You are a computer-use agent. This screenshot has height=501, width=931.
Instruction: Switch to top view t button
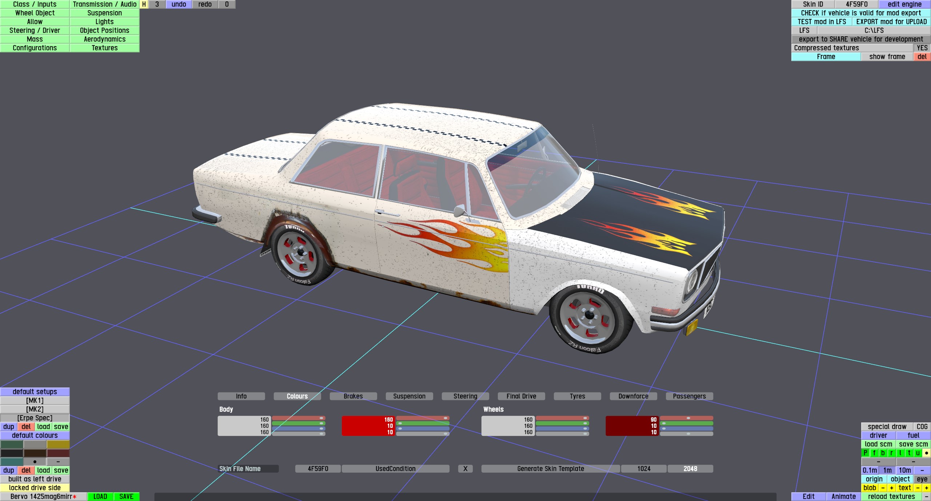[909, 453]
